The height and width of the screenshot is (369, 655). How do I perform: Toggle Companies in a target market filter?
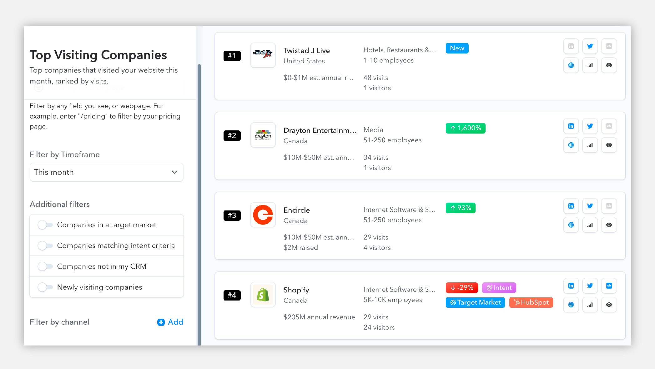pyautogui.click(x=44, y=225)
